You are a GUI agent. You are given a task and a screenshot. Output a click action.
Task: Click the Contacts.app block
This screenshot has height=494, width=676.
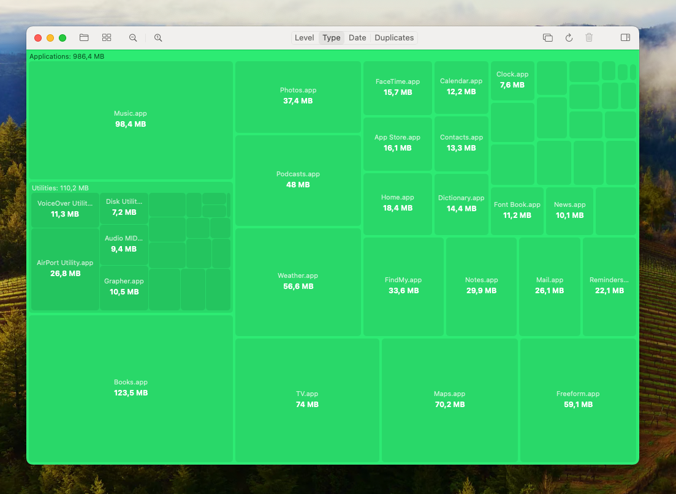coord(461,144)
